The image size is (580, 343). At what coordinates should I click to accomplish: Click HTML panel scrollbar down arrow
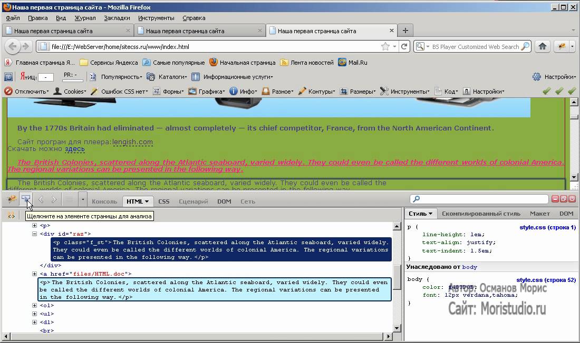point(397,328)
